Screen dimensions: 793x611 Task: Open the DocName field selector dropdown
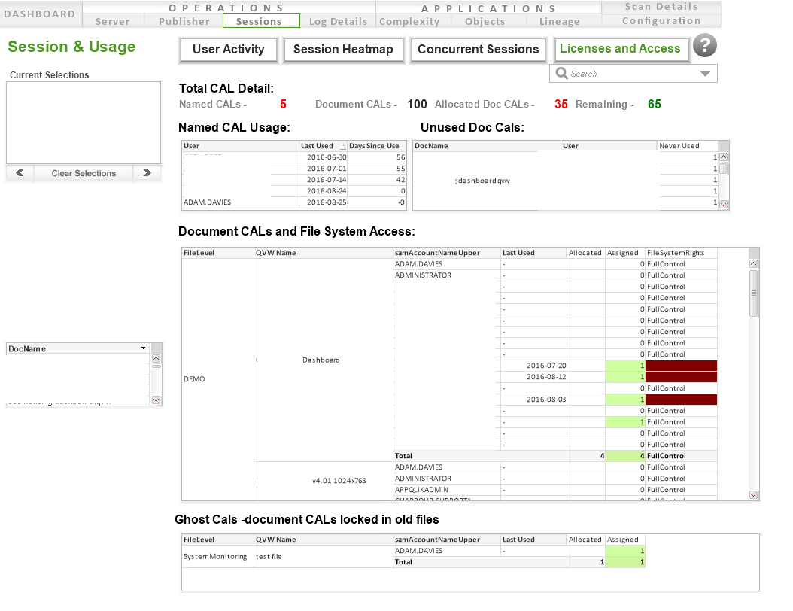(x=141, y=348)
